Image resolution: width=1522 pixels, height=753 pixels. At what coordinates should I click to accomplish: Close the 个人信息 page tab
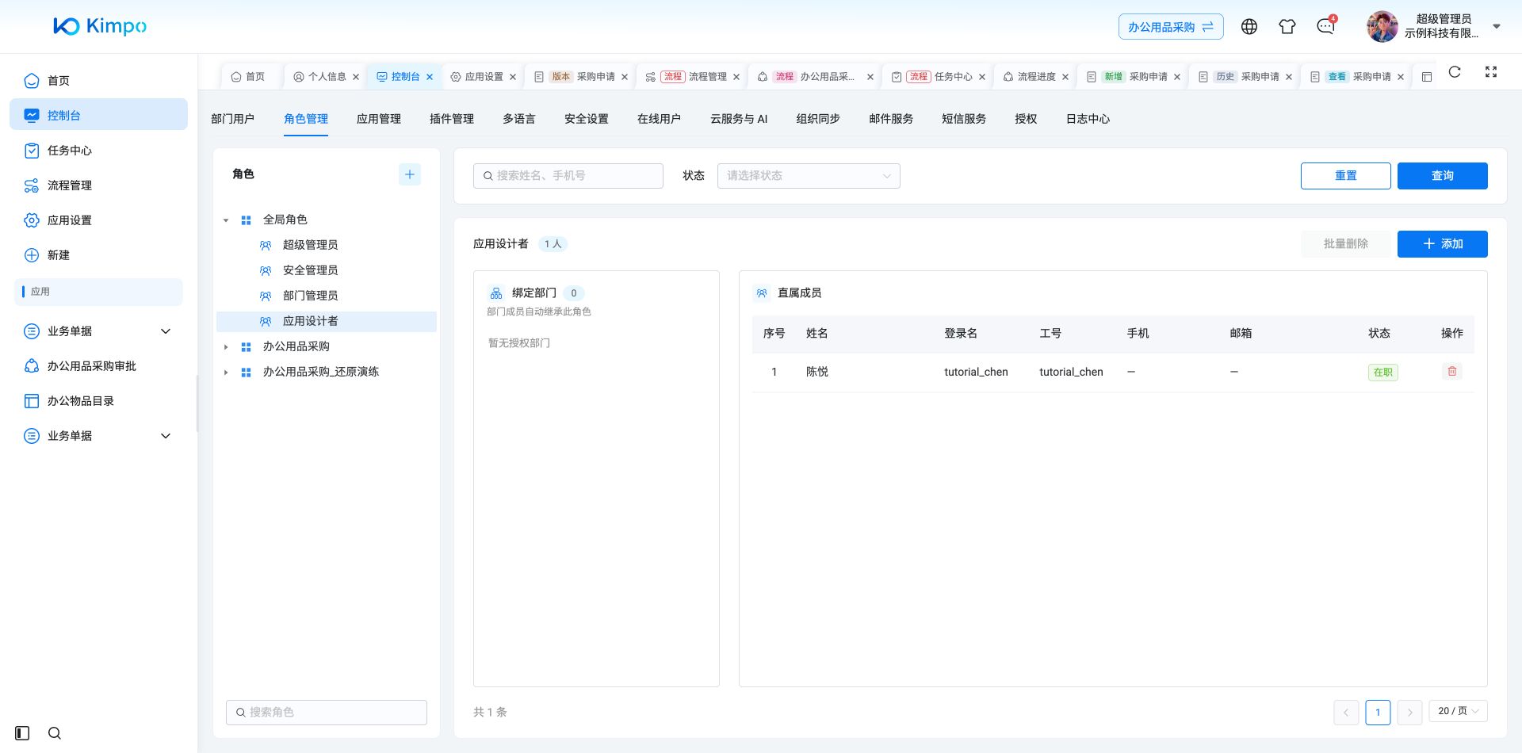point(356,77)
